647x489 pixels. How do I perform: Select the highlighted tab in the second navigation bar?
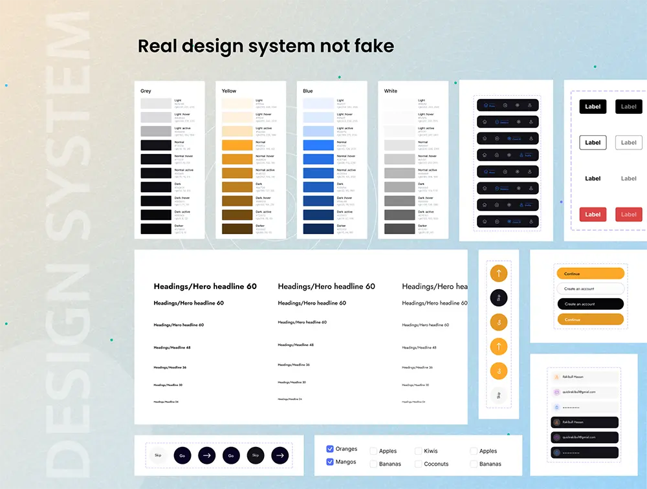coord(501,122)
